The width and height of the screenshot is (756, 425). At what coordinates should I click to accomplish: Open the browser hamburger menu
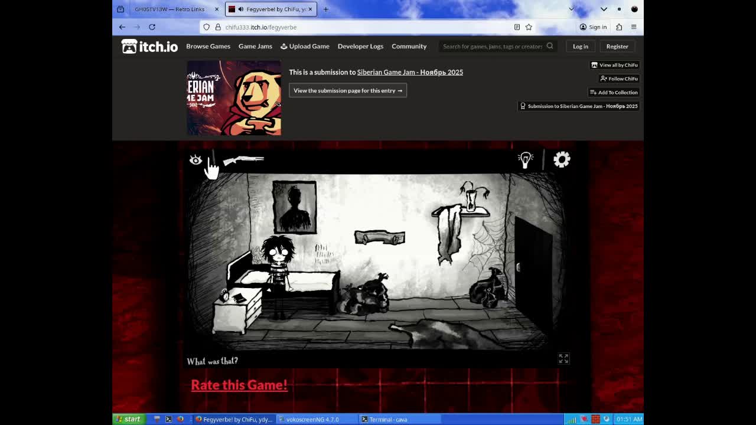[634, 27]
